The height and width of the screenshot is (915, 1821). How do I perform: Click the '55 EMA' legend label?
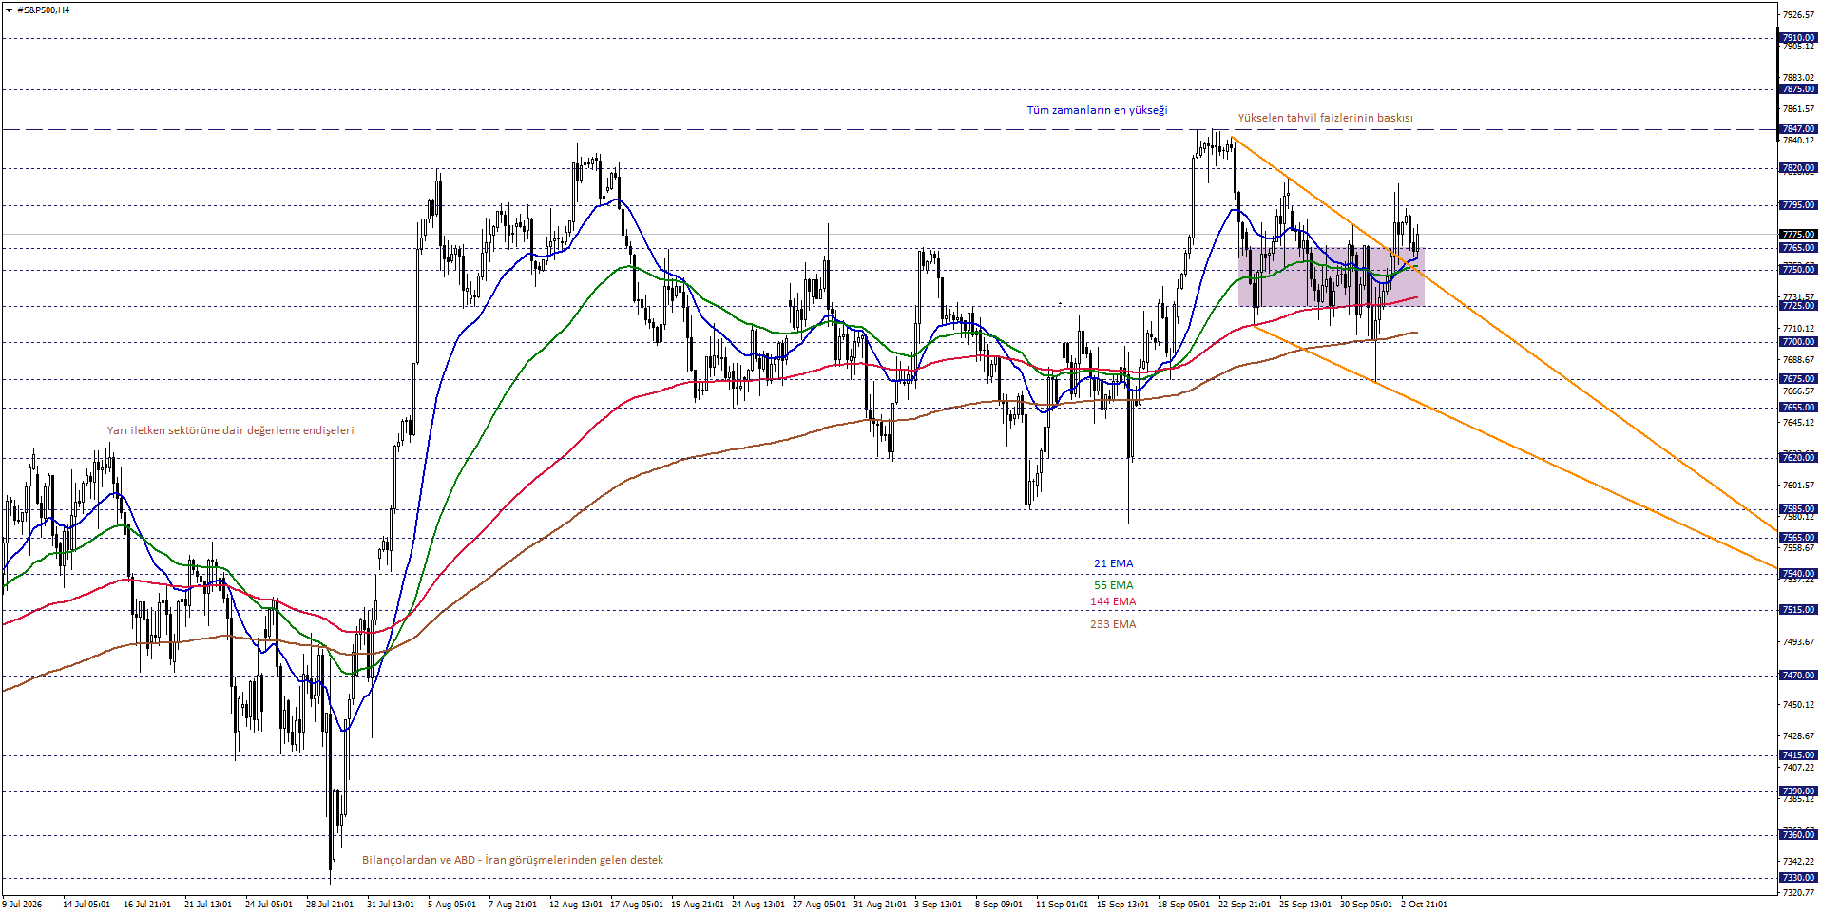(1113, 585)
